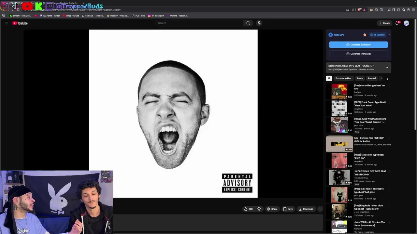Open the account avatar menu

(x=406, y=23)
